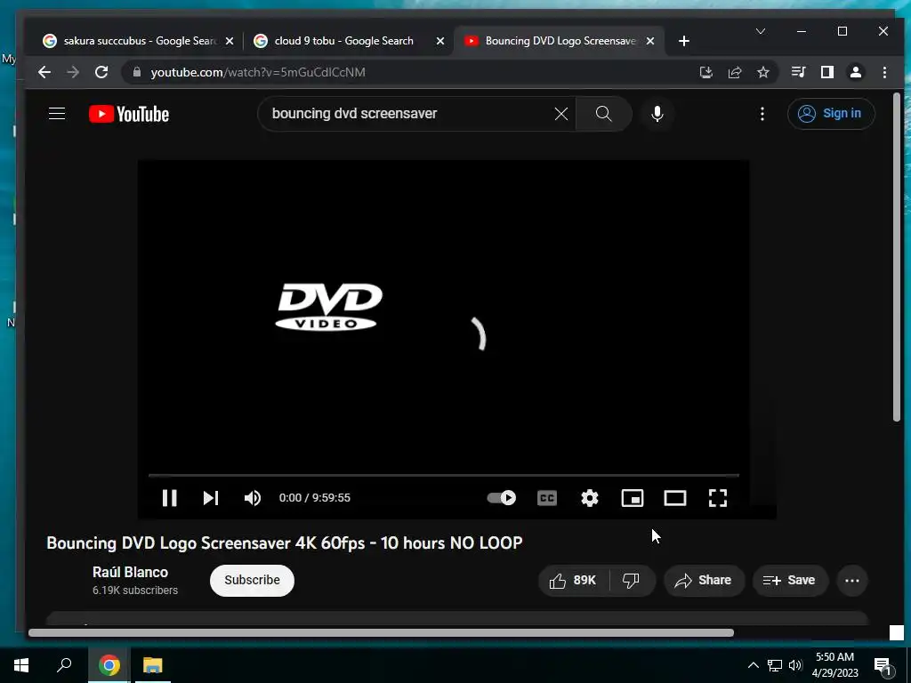The height and width of the screenshot is (683, 911).
Task: View site information lock icon
Action: pos(137,72)
